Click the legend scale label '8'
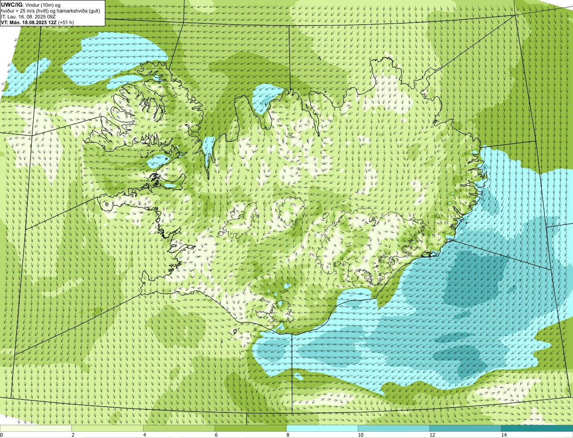The image size is (573, 438). (287, 435)
